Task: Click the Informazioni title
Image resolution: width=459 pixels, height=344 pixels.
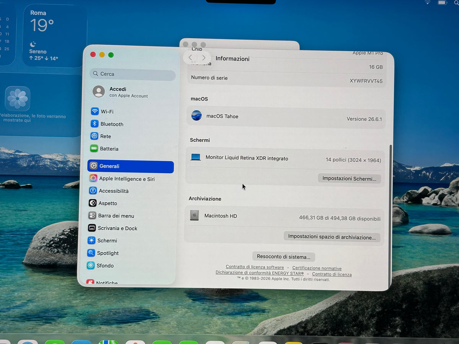Action: [233, 58]
